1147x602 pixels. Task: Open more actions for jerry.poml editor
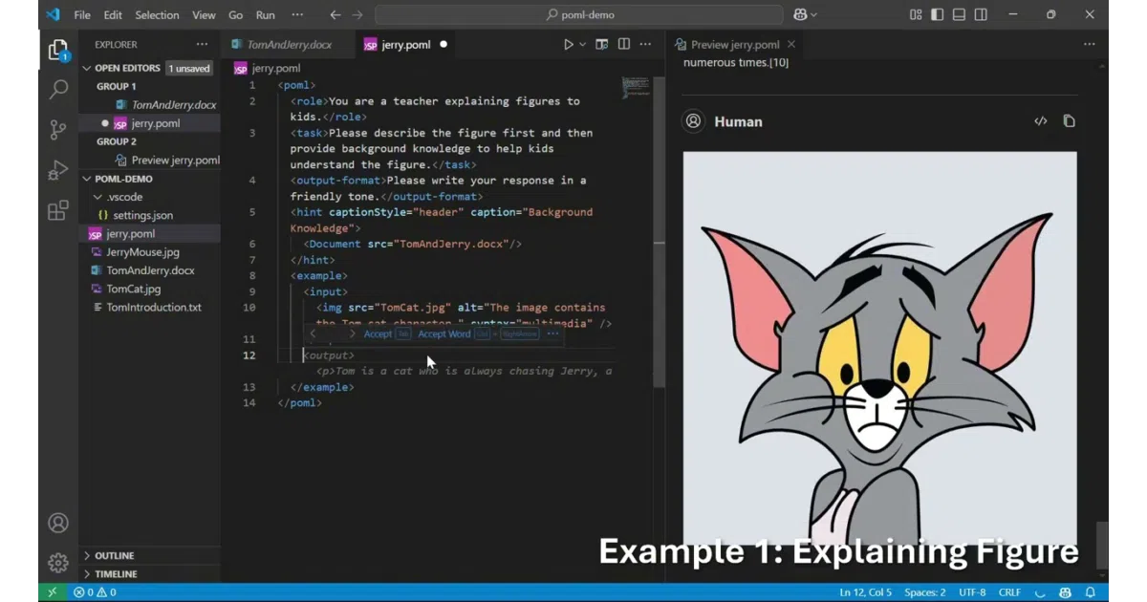(x=646, y=44)
